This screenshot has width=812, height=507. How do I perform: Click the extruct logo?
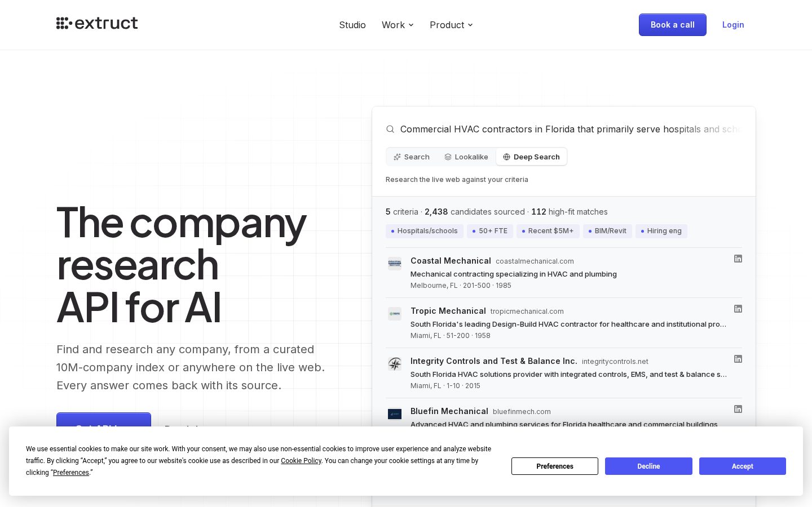[x=97, y=23]
